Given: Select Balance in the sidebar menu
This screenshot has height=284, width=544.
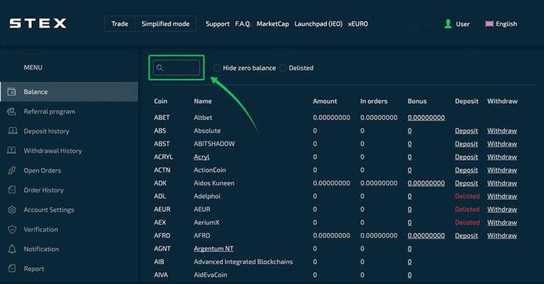Looking at the screenshot, I should pos(69,92).
